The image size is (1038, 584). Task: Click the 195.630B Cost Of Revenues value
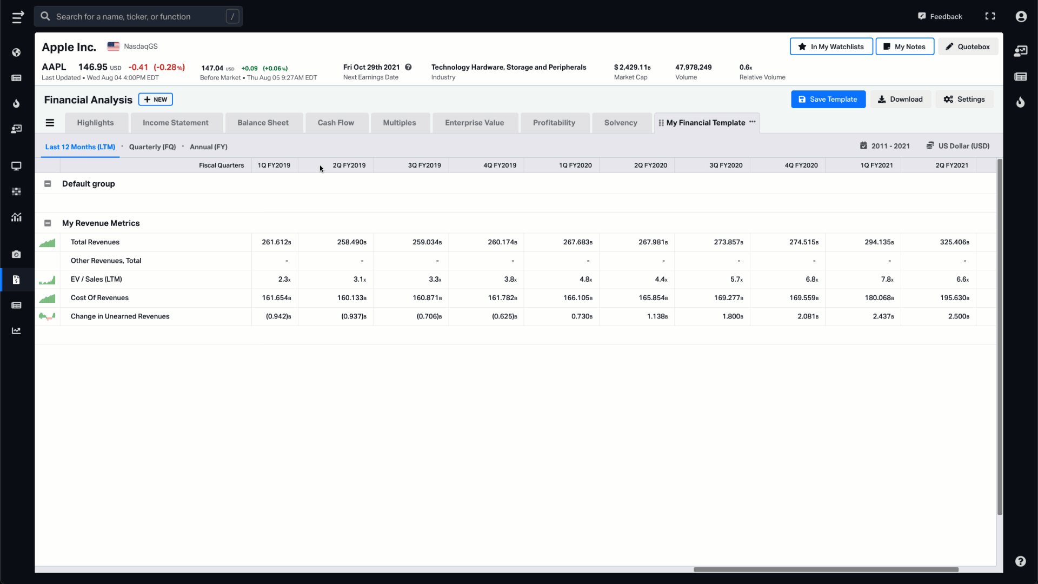pyautogui.click(x=954, y=298)
